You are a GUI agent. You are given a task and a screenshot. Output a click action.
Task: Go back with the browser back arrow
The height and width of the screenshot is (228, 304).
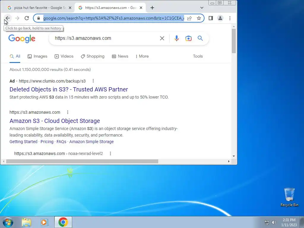click(7, 18)
